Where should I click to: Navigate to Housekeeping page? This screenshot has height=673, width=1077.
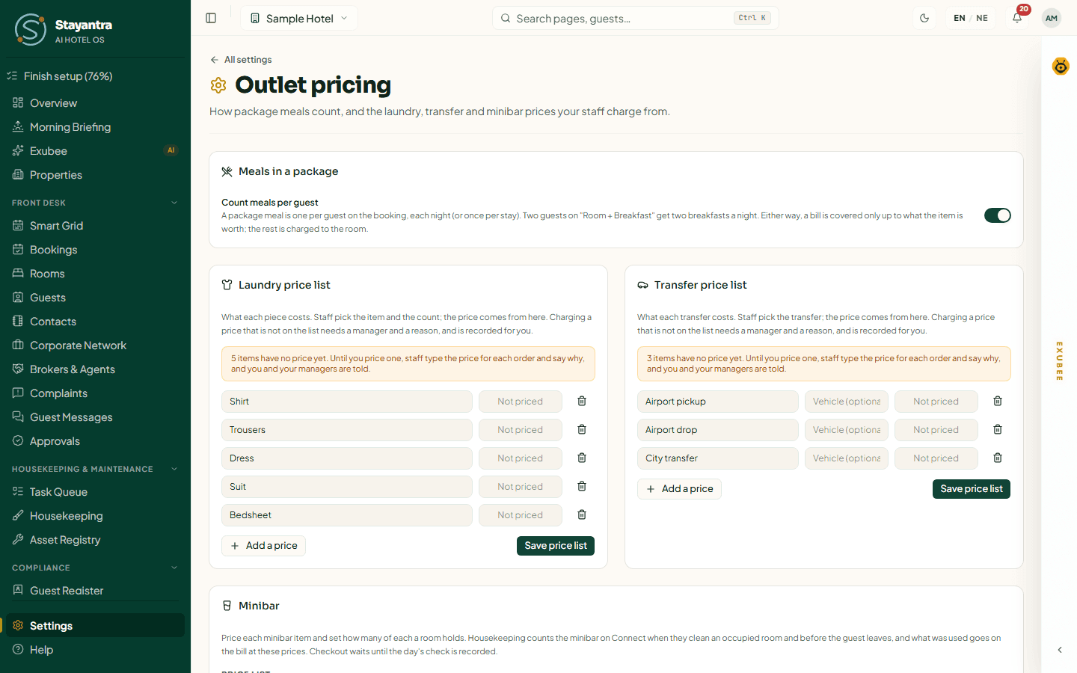click(x=95, y=516)
